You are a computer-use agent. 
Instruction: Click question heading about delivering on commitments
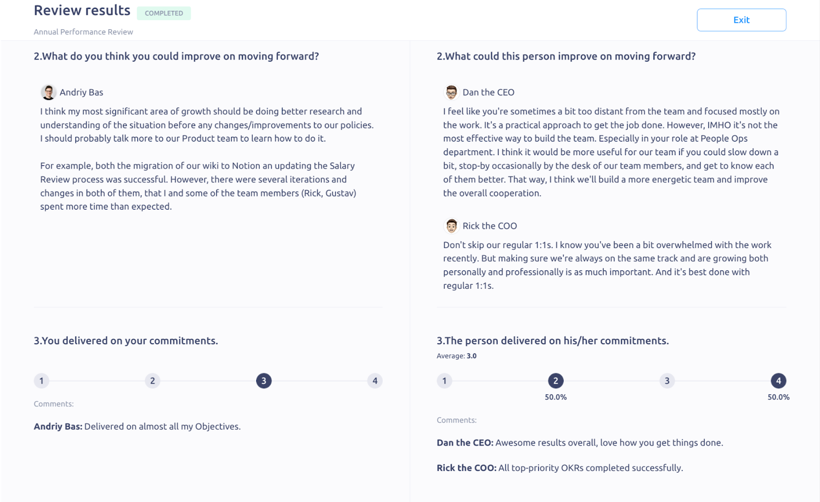click(x=125, y=340)
